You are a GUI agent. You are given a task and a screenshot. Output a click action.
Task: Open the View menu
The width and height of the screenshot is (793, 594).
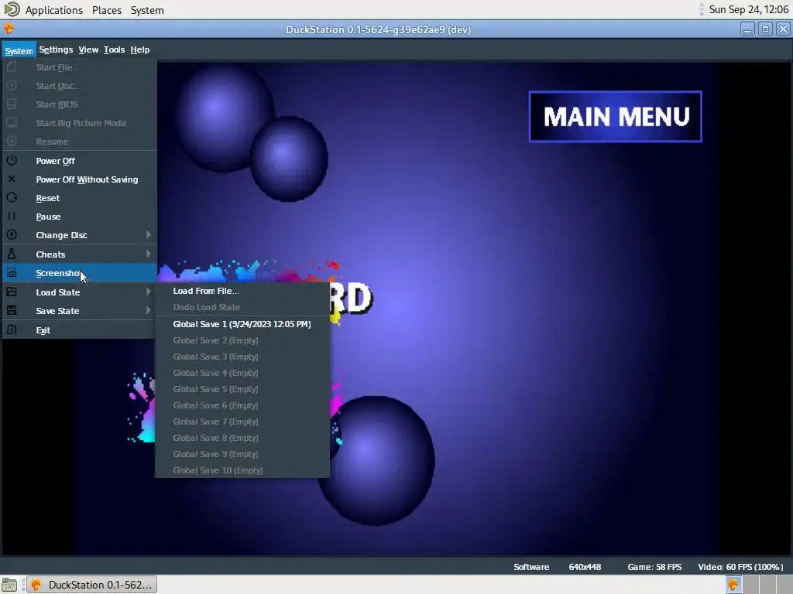point(88,49)
